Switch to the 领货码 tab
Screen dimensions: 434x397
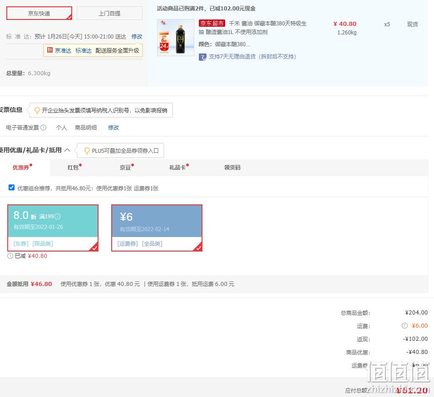232,167
